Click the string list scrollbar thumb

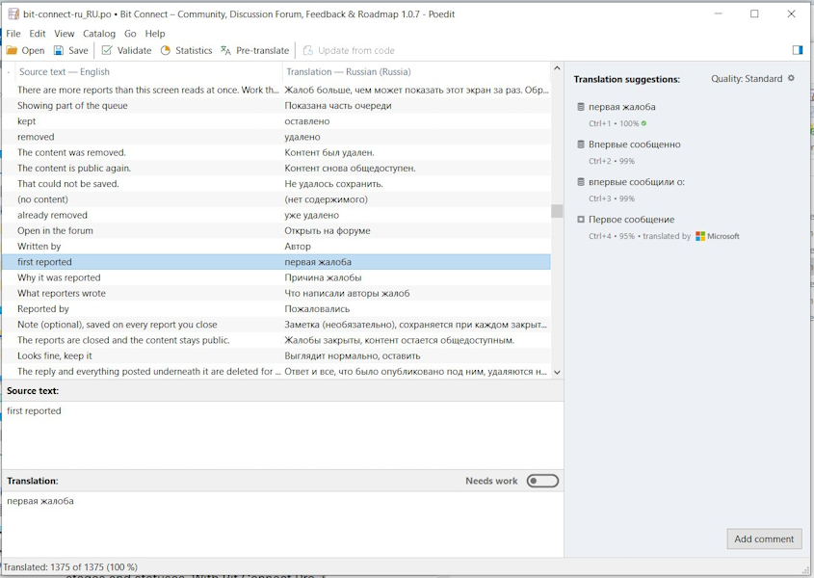pos(557,211)
